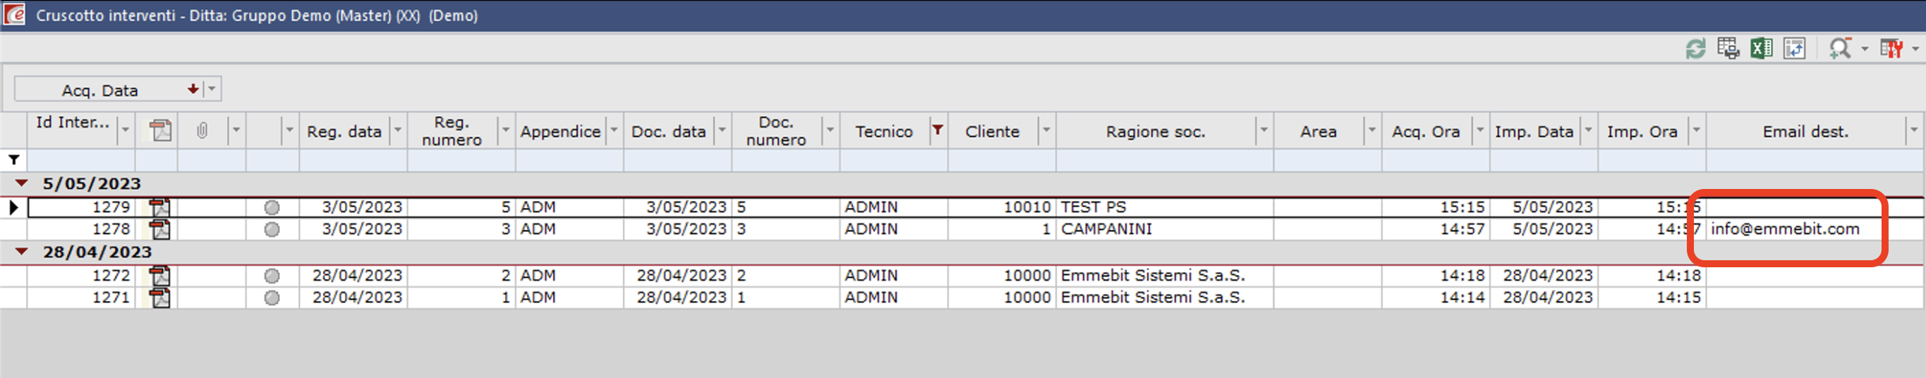Export the grid to Excel
Image resolution: width=1926 pixels, height=378 pixels.
[1761, 49]
